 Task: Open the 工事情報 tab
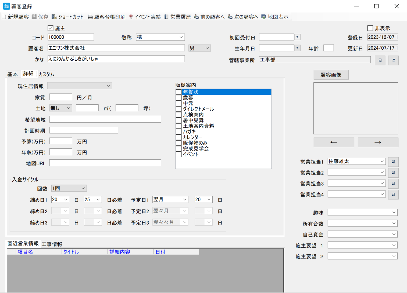[x=52, y=244]
